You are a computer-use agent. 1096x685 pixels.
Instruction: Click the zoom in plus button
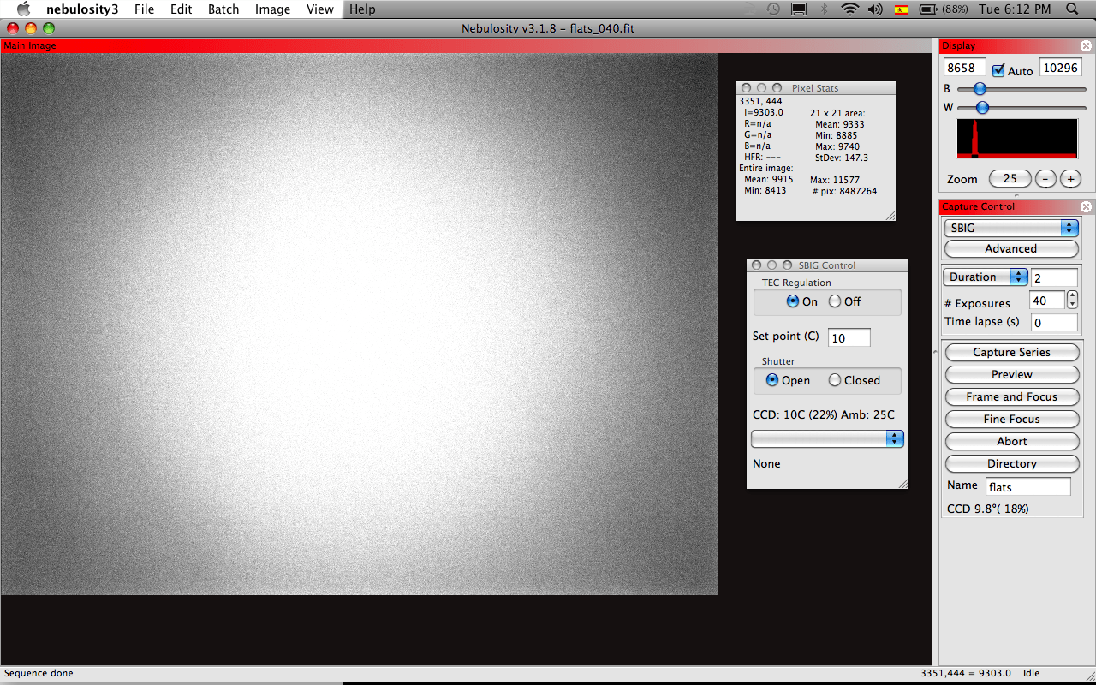1070,179
